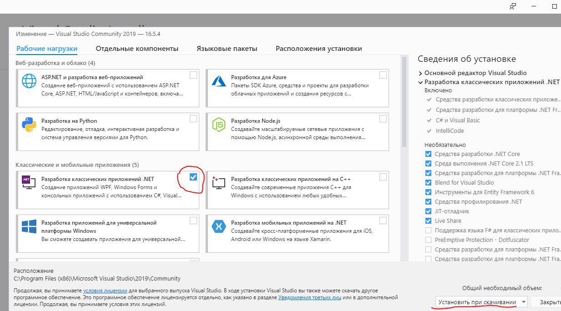Uncheck the Blend for Visual Studio option
Screen dimensions: 561x311
(x=428, y=182)
